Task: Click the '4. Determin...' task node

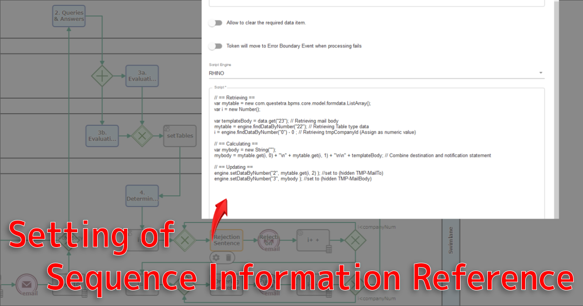Action: coord(142,196)
